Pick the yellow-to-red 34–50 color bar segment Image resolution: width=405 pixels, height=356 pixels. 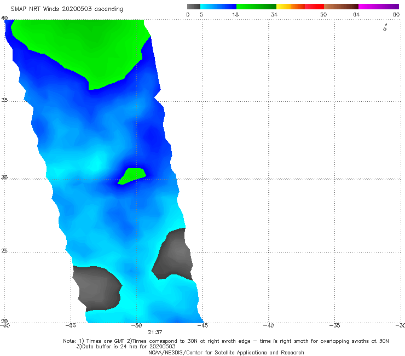pos(300,7)
